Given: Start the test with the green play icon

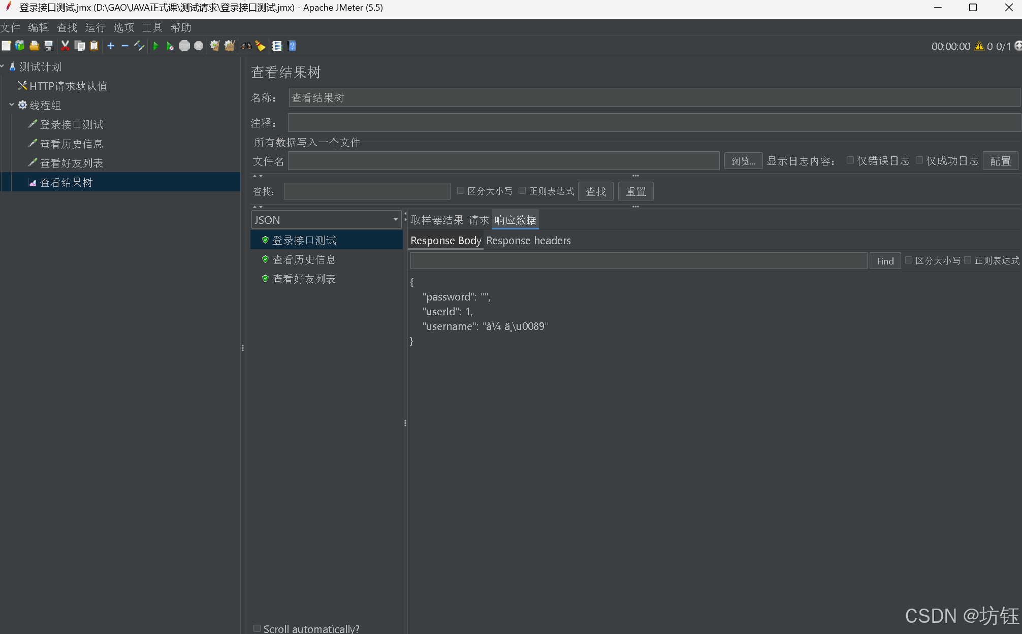Looking at the screenshot, I should tap(156, 46).
